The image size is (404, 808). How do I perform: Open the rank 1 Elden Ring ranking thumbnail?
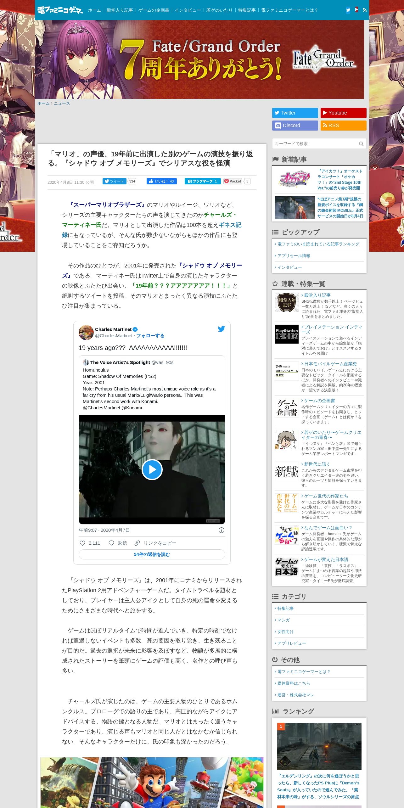[319, 746]
